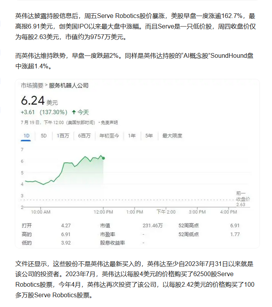Click the 市值 value 231.46万
This screenshot has width=272, height=307.
(x=153, y=225)
